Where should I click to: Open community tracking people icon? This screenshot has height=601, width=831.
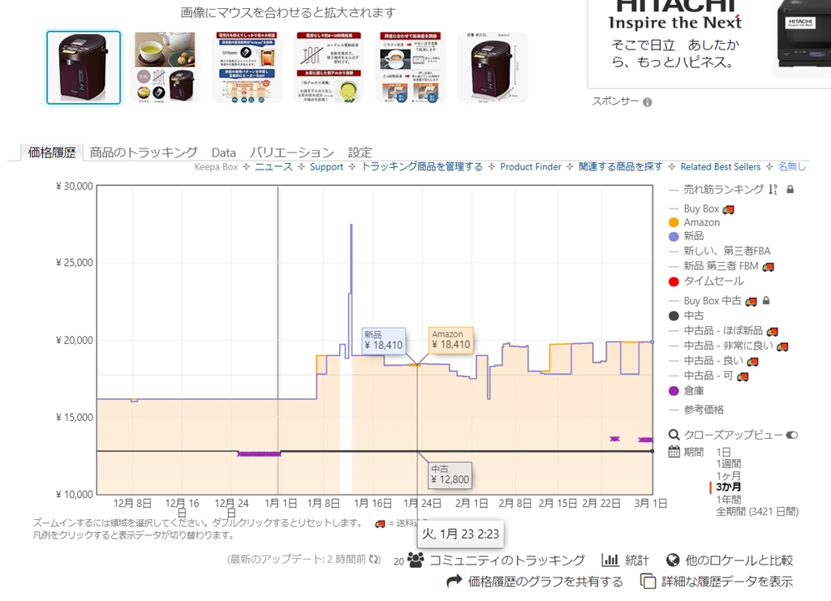pyautogui.click(x=415, y=560)
